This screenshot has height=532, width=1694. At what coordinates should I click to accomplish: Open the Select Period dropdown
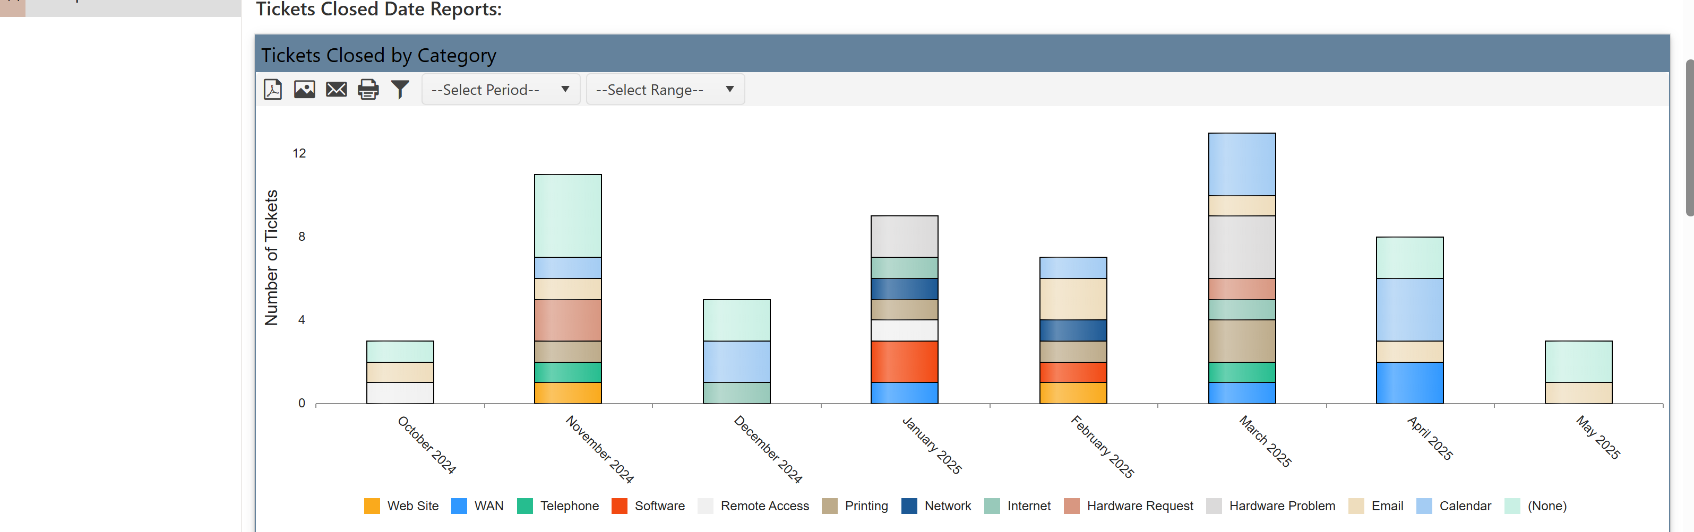(x=500, y=89)
